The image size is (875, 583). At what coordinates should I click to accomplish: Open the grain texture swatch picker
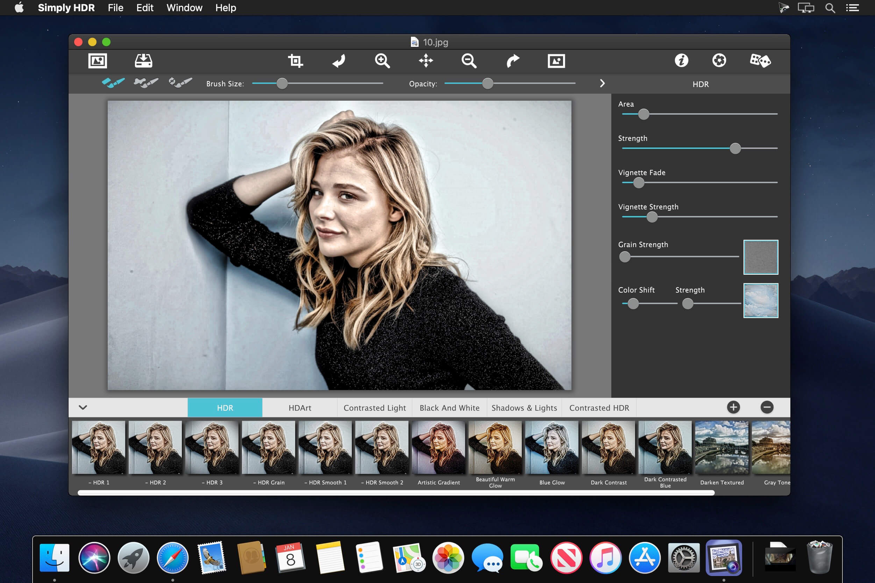click(760, 257)
